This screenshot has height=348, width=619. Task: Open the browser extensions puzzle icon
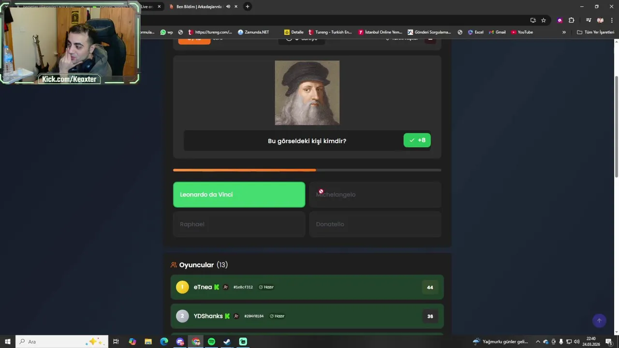(x=571, y=20)
